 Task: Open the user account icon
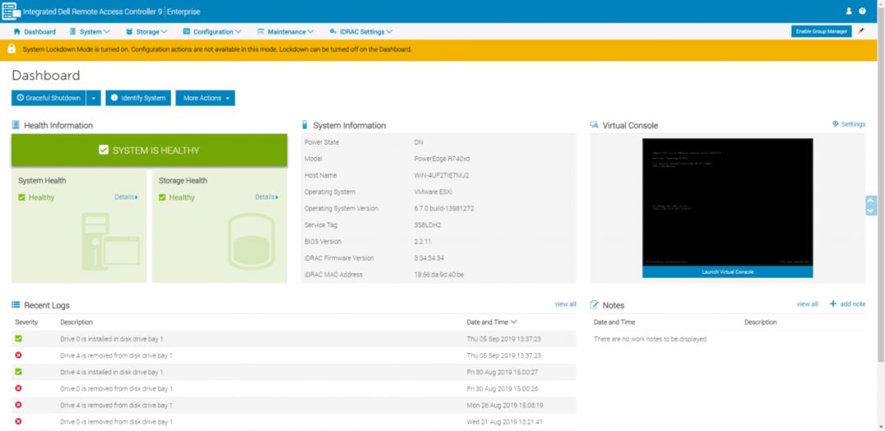coord(849,11)
